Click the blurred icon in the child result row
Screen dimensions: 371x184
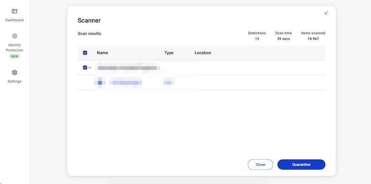100,83
